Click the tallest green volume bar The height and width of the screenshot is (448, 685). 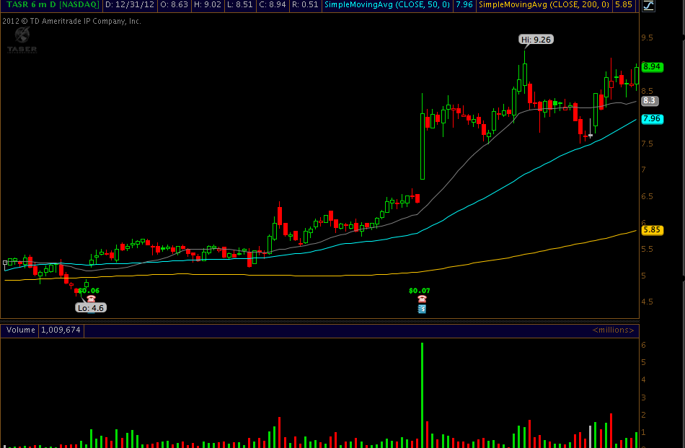tap(422, 393)
